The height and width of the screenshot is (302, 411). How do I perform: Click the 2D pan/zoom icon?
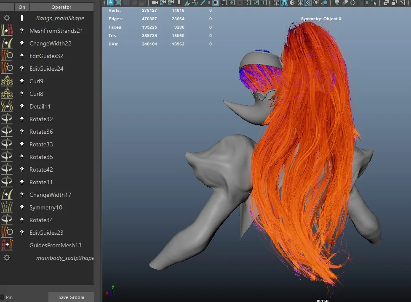[x=195, y=3]
